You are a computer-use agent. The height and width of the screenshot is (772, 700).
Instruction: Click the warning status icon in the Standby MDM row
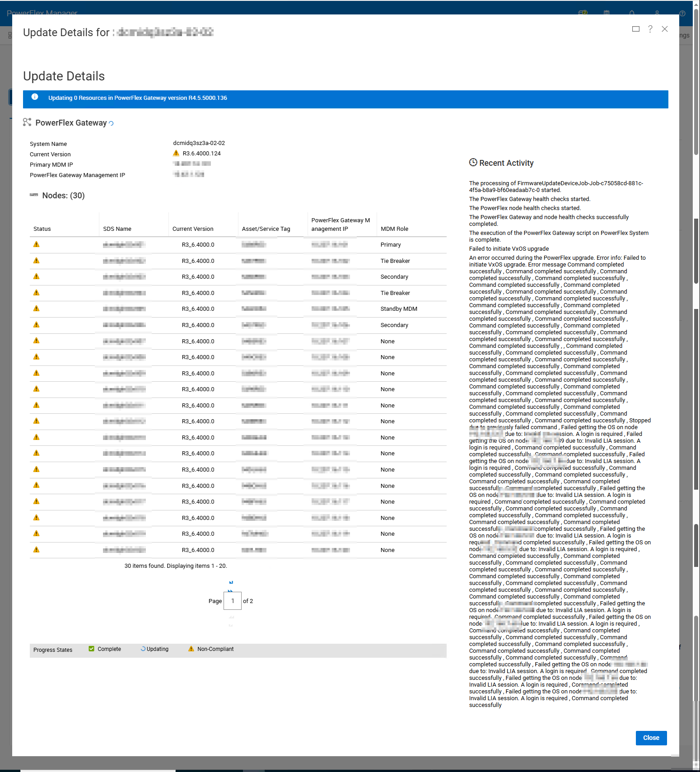point(37,309)
